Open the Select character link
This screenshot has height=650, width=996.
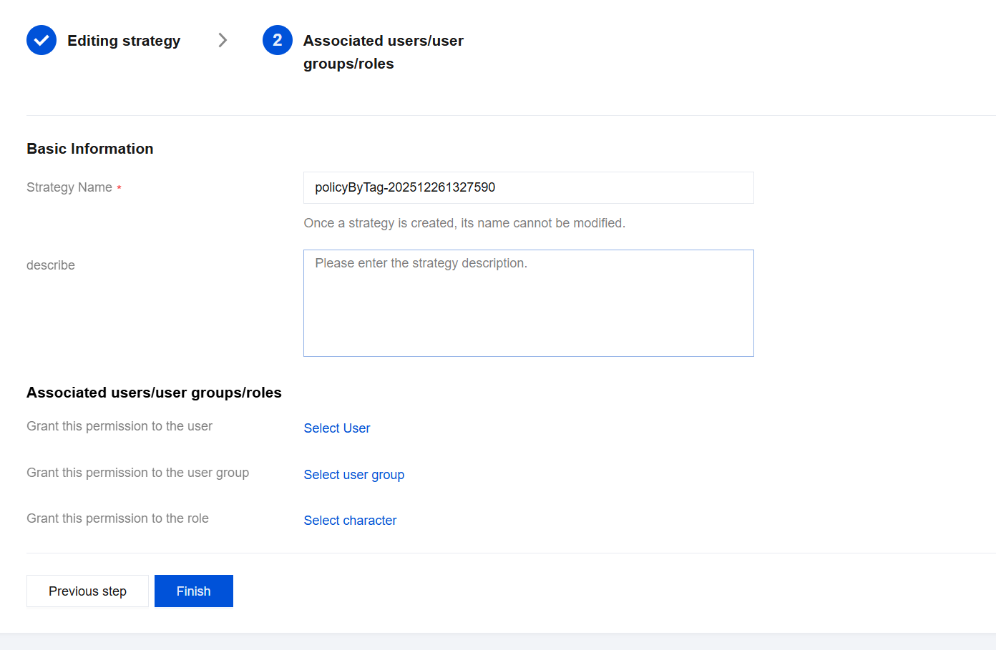coord(350,521)
